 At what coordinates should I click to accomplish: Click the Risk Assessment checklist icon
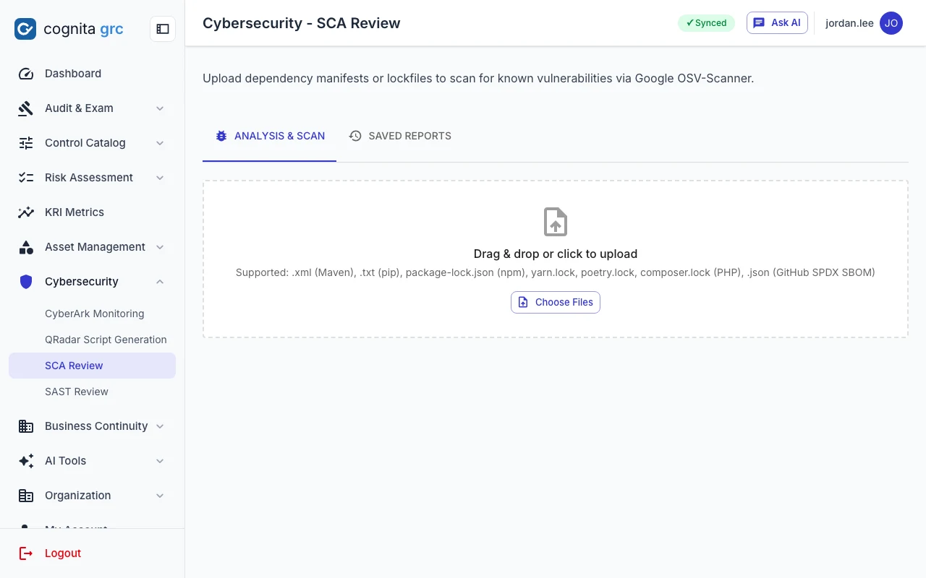pyautogui.click(x=26, y=178)
